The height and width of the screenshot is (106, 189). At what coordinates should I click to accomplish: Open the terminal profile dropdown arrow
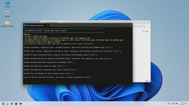point(55,25)
